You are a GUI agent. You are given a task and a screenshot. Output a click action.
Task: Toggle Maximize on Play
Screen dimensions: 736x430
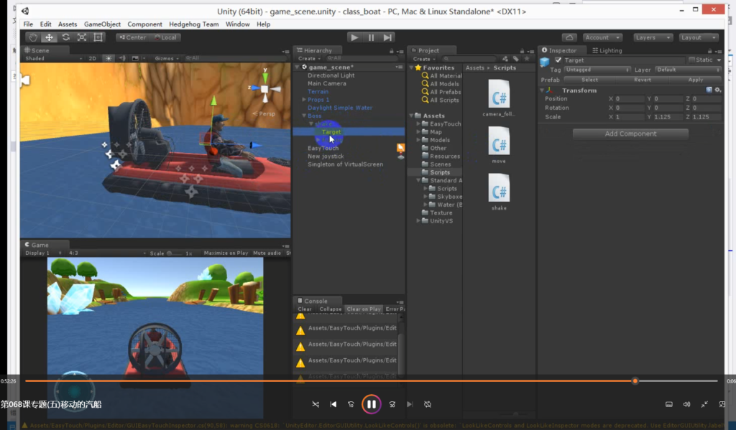tap(226, 253)
